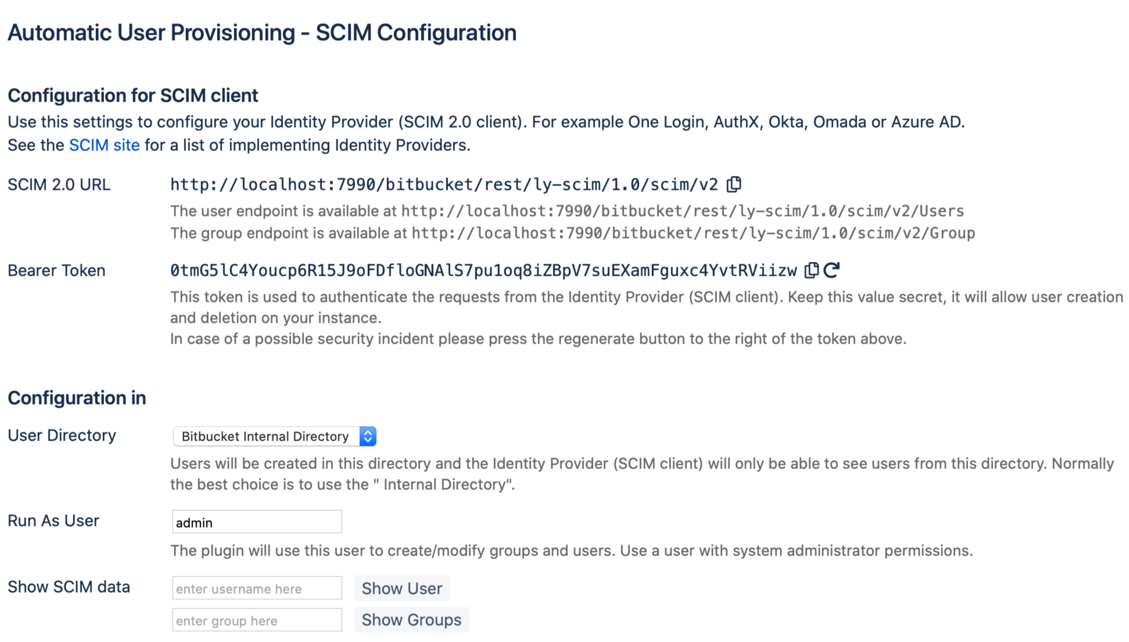1129x642 pixels.
Task: Open the SCIM site link
Action: [103, 145]
